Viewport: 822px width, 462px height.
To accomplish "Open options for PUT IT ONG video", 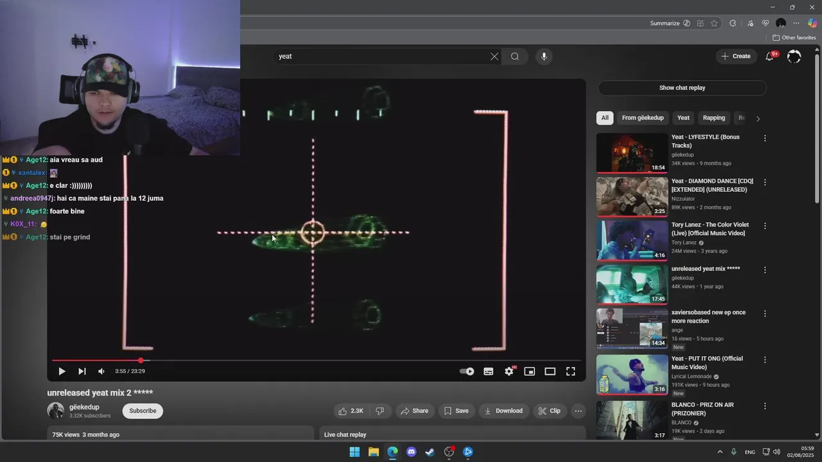I will pos(765,360).
